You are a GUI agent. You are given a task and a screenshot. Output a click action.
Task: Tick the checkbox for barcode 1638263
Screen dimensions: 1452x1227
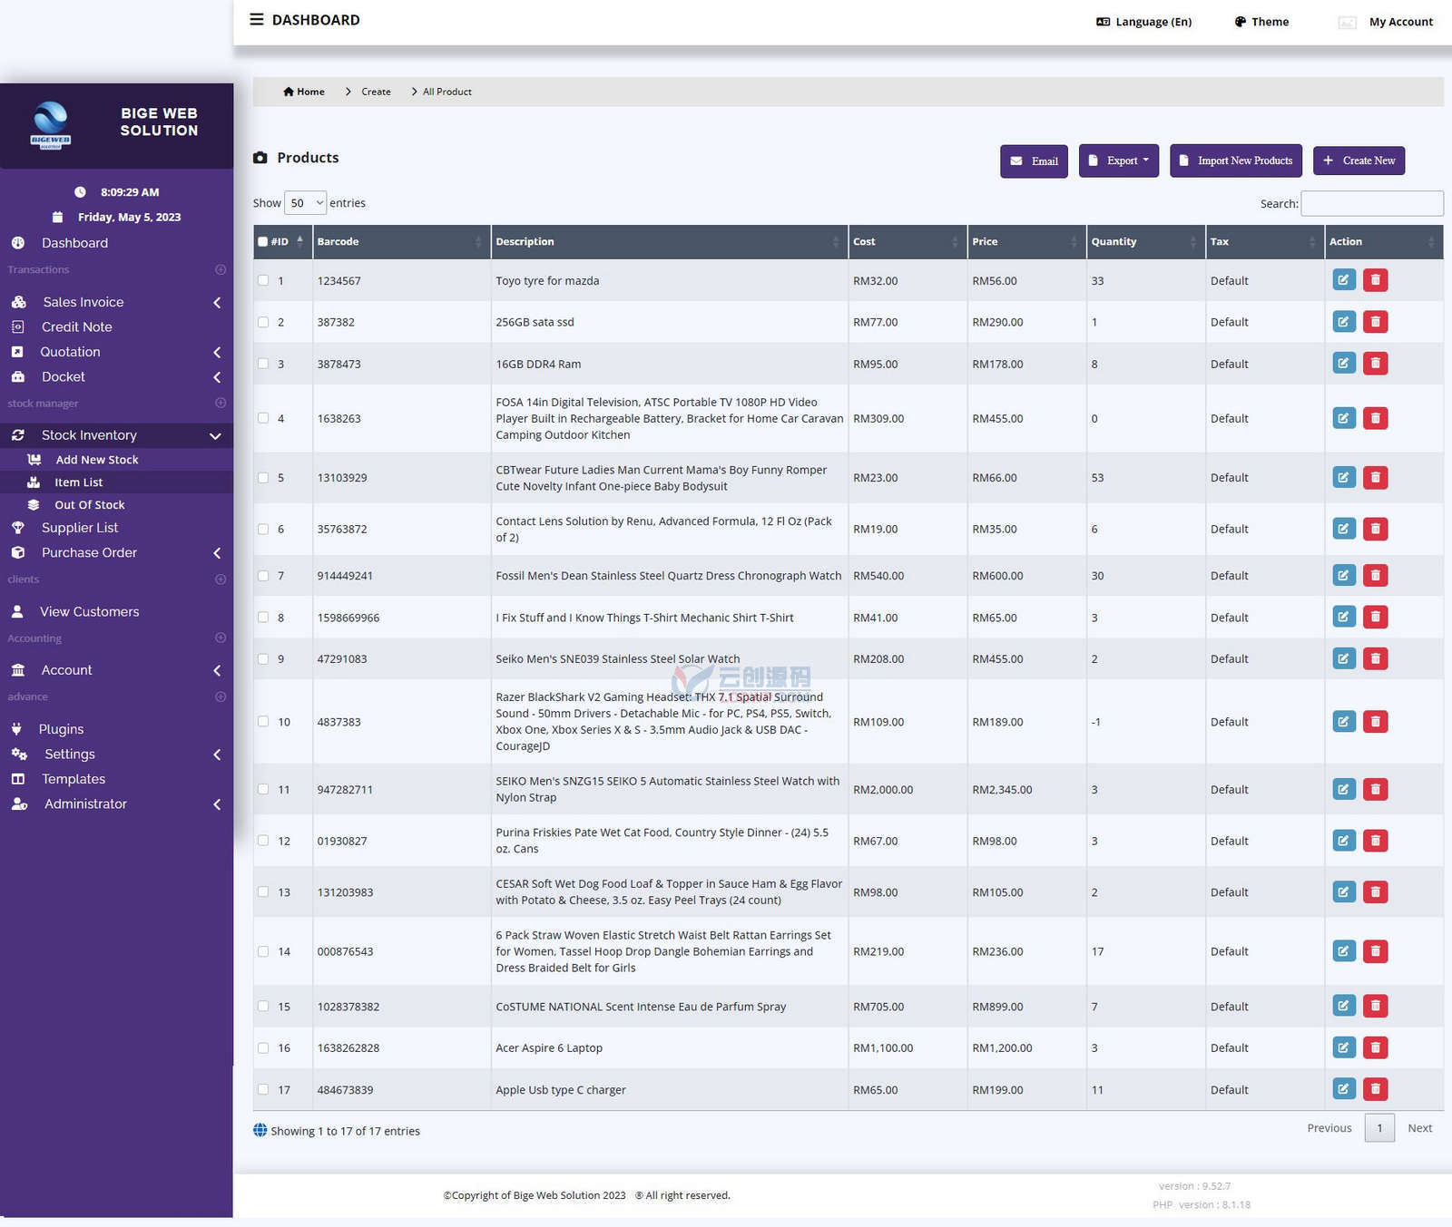pos(263,418)
